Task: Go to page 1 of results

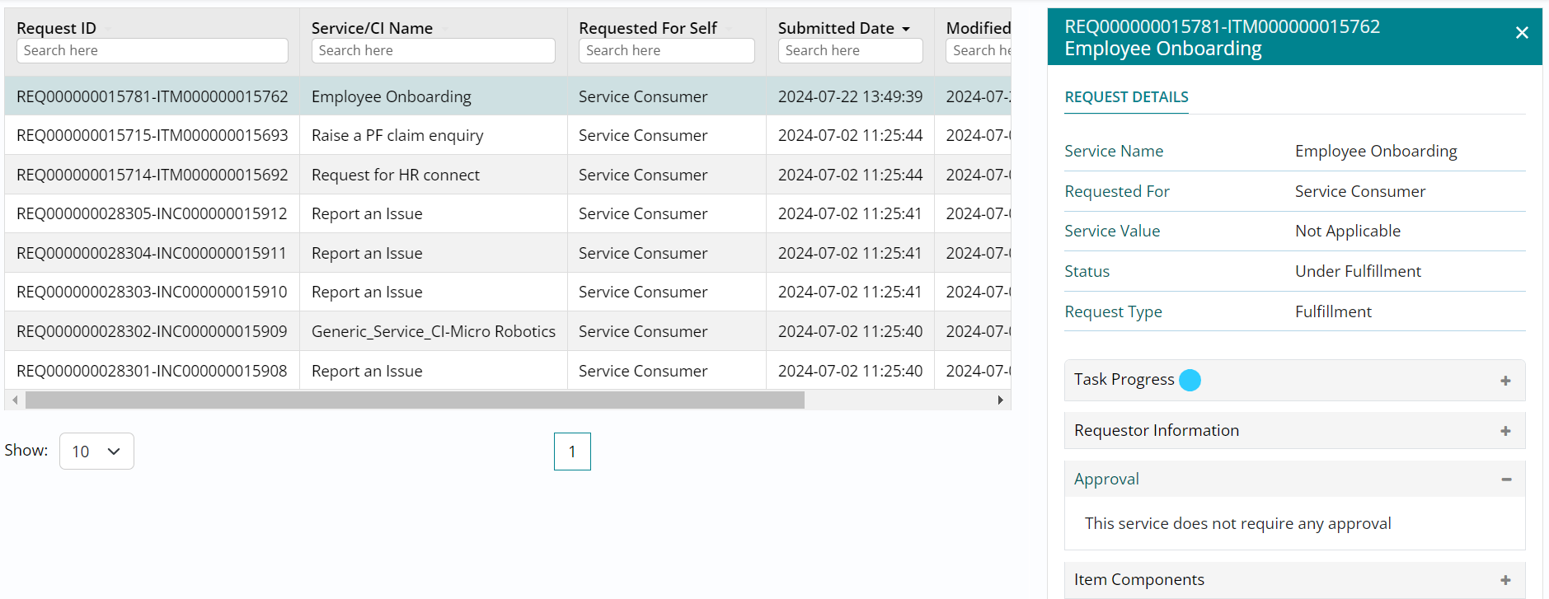Action: point(572,452)
